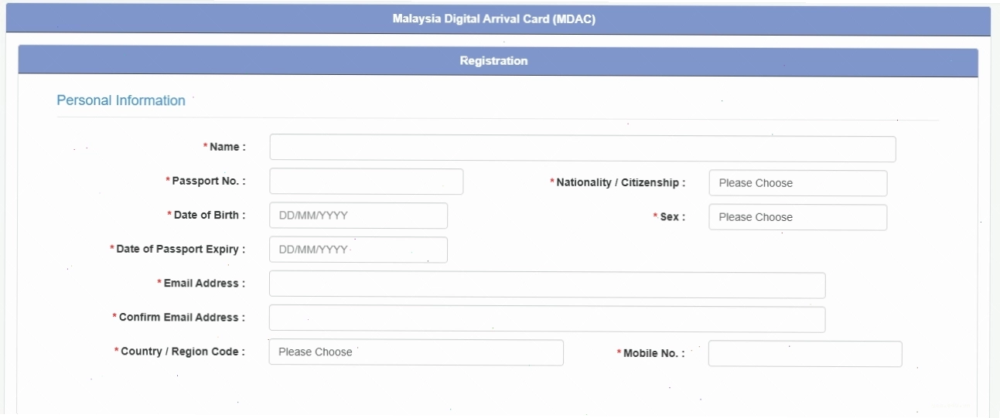This screenshot has width=1000, height=418.
Task: Click the Nationality / Citizenship label
Action: tap(617, 183)
